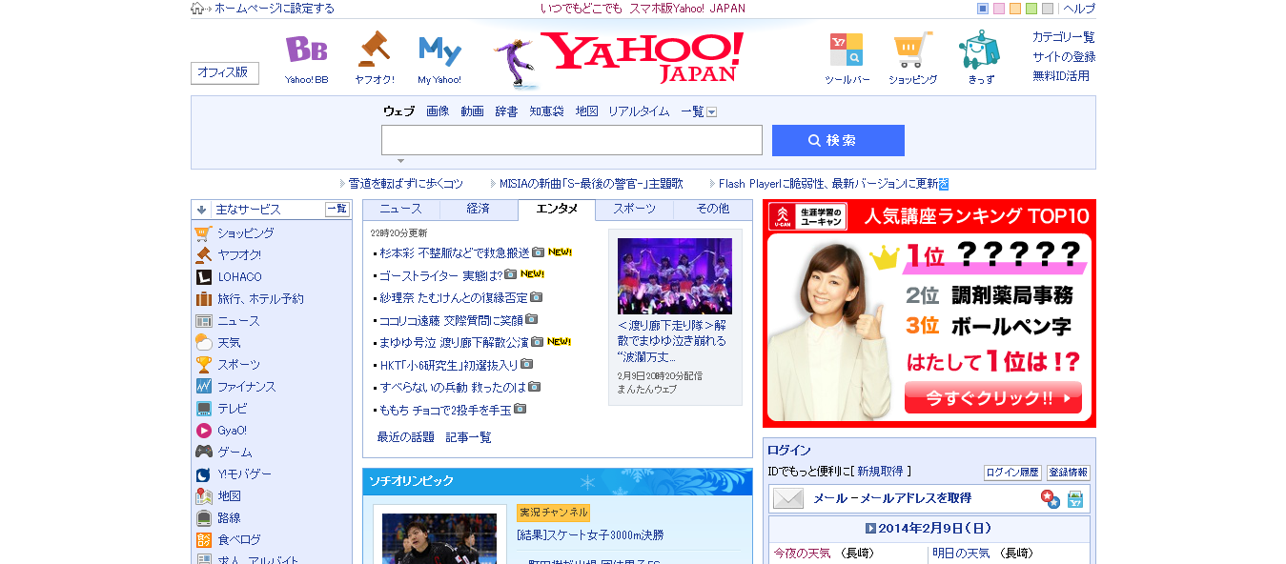Click 新規取得 link in login box
Image resolution: width=1286 pixels, height=564 pixels.
point(882,472)
